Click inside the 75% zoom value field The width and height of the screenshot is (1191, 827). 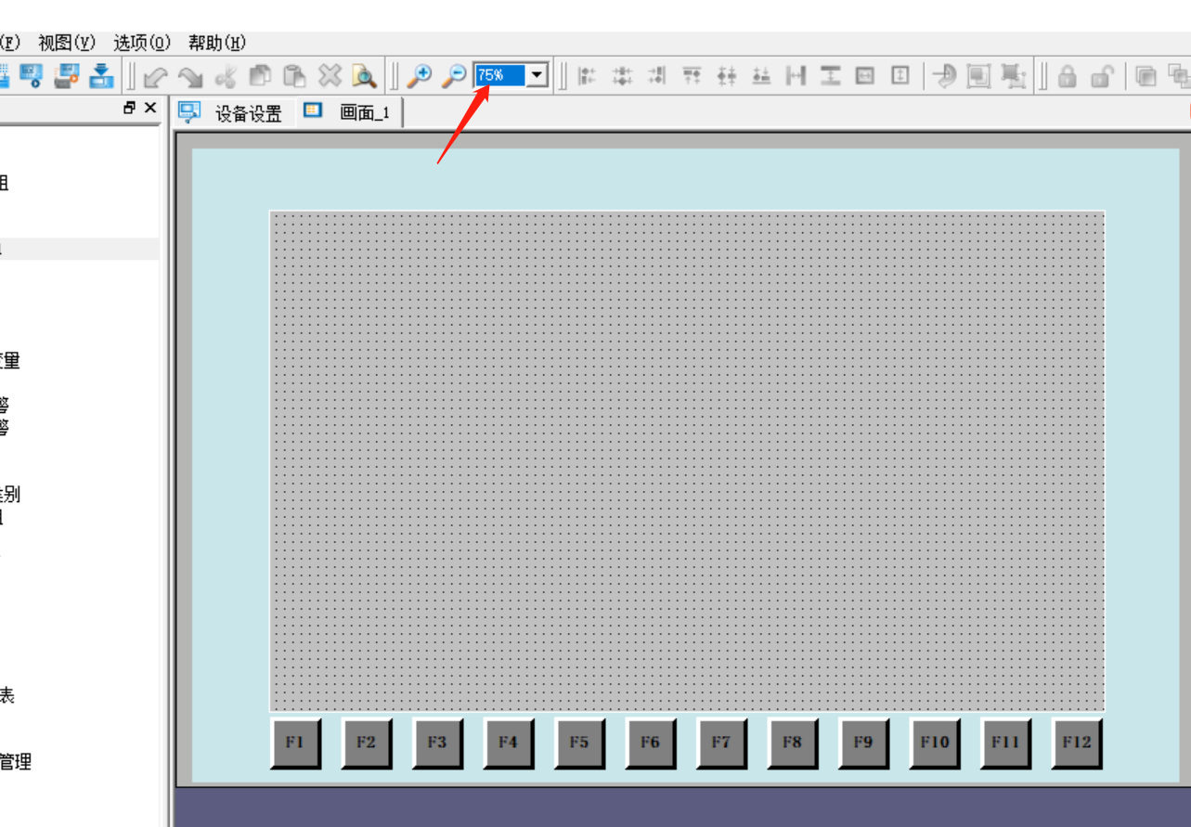pos(500,75)
